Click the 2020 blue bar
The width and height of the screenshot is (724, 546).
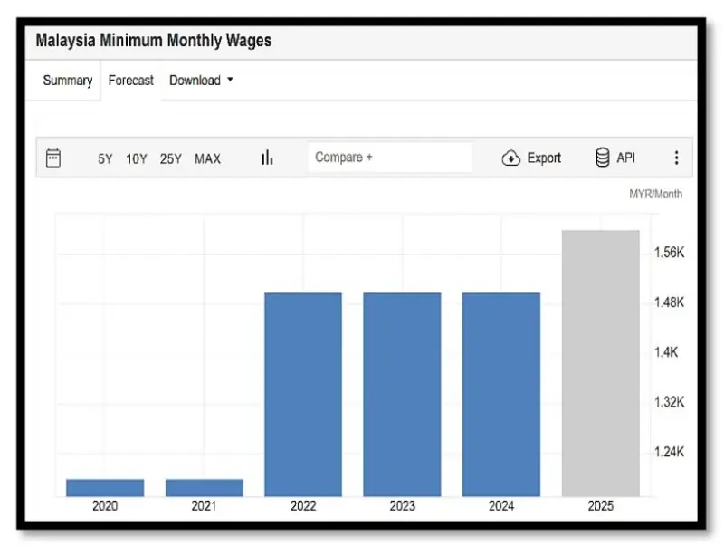pyautogui.click(x=105, y=488)
